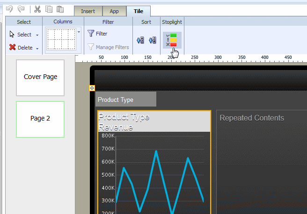Click the Copy icon
The height and width of the screenshot is (214, 307).
[x=49, y=9]
